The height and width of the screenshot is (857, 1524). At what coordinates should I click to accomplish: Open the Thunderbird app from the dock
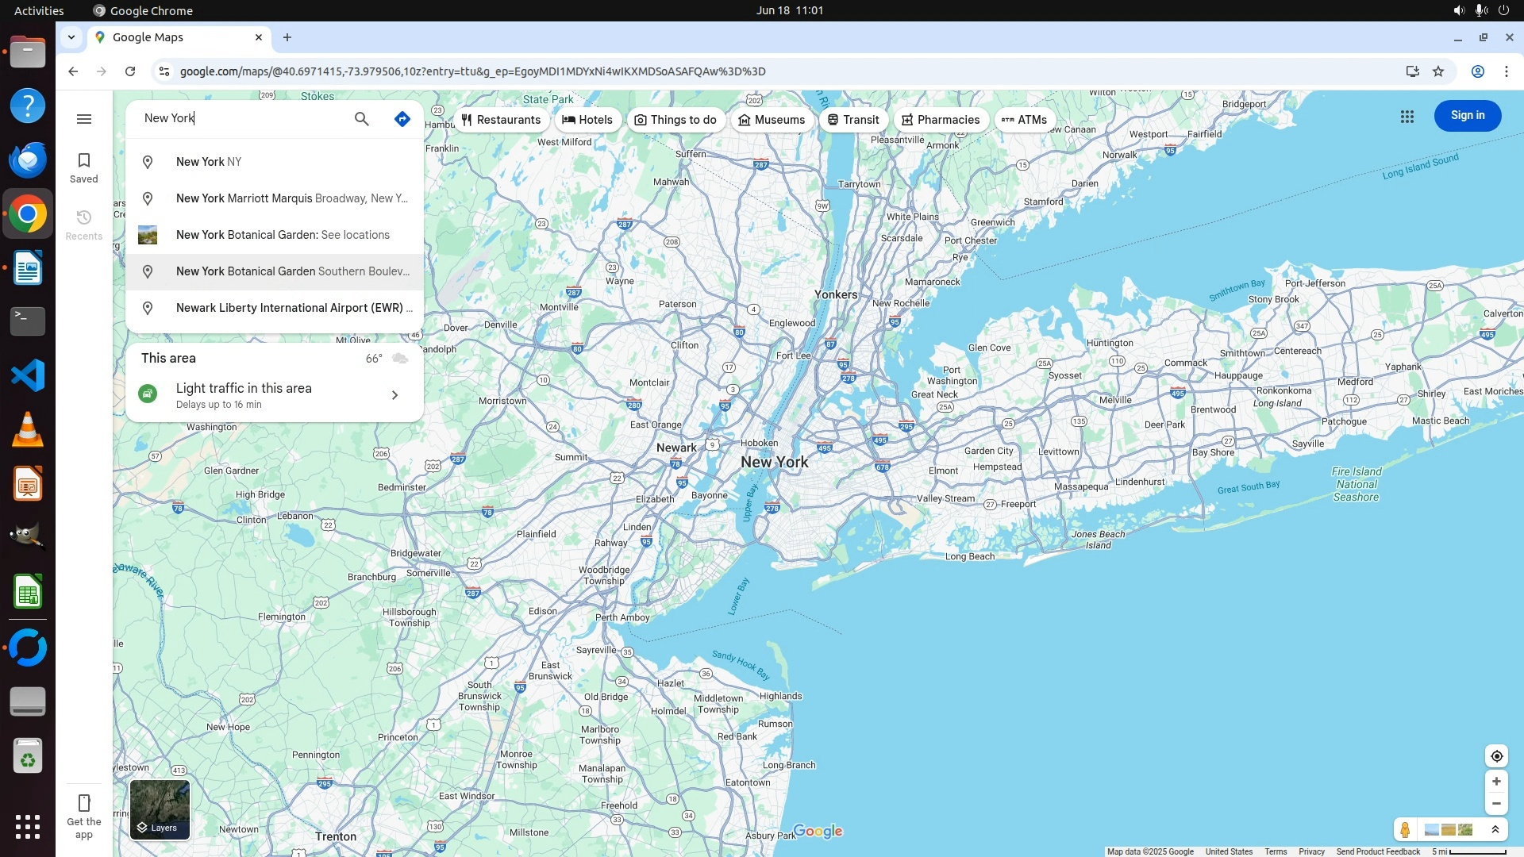coord(28,160)
